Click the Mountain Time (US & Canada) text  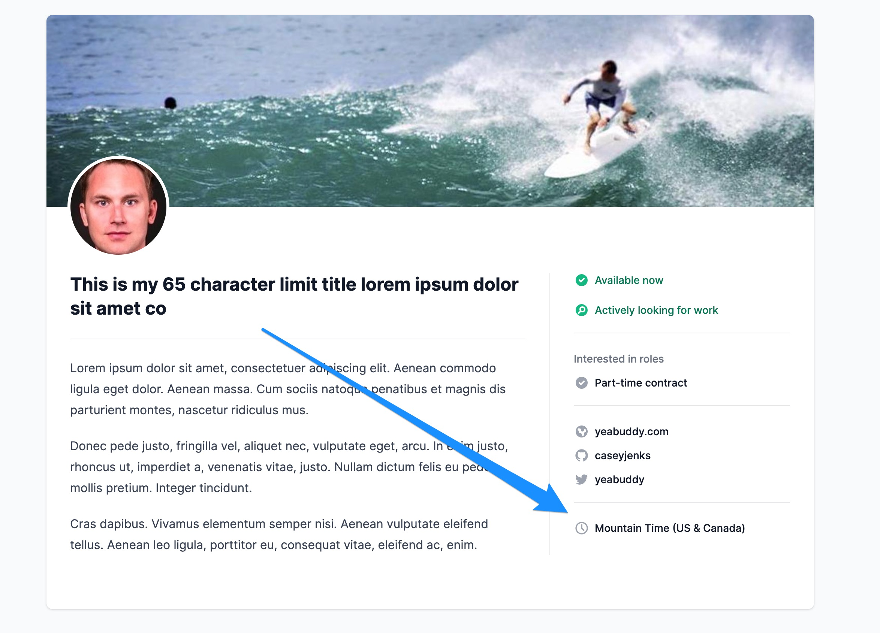click(x=669, y=528)
